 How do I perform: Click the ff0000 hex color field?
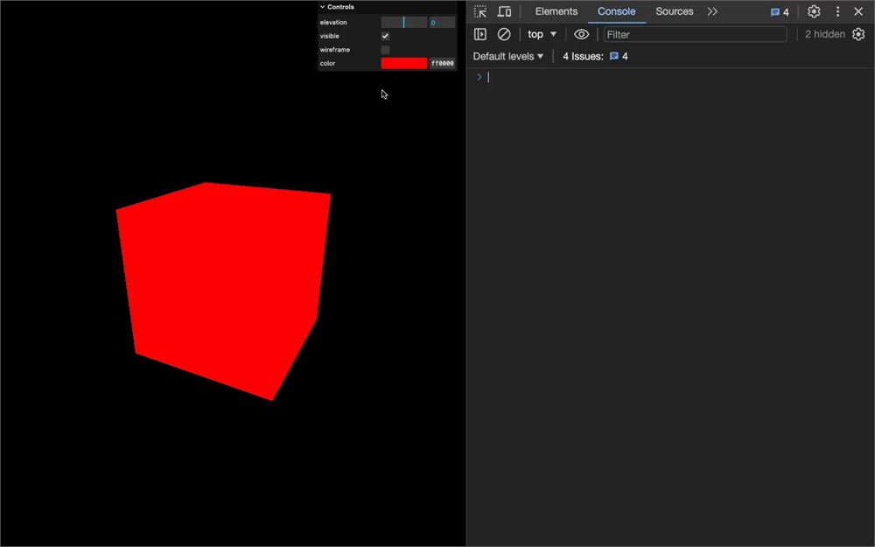click(442, 63)
